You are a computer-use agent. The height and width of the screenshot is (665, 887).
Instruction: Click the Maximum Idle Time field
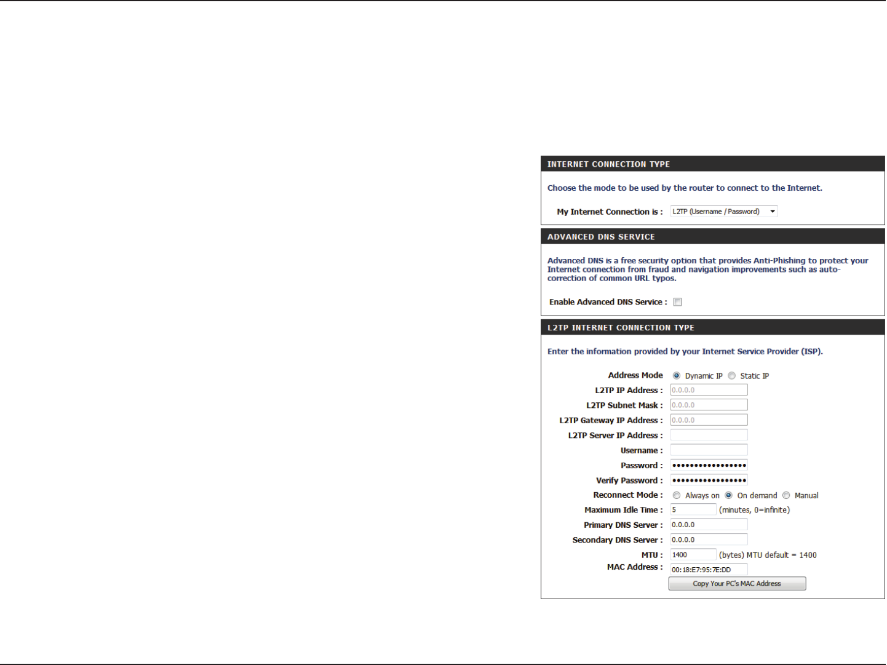pyautogui.click(x=693, y=510)
